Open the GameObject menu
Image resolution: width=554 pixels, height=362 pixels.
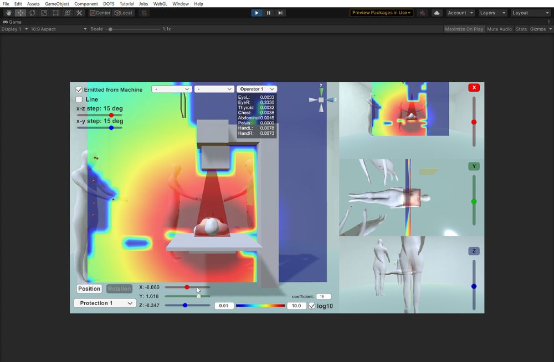click(57, 4)
